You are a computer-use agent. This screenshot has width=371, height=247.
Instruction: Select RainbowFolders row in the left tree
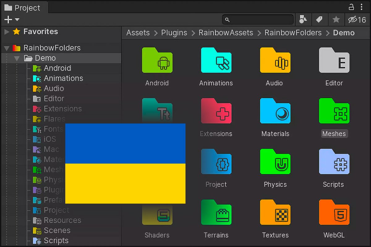[x=61, y=48]
